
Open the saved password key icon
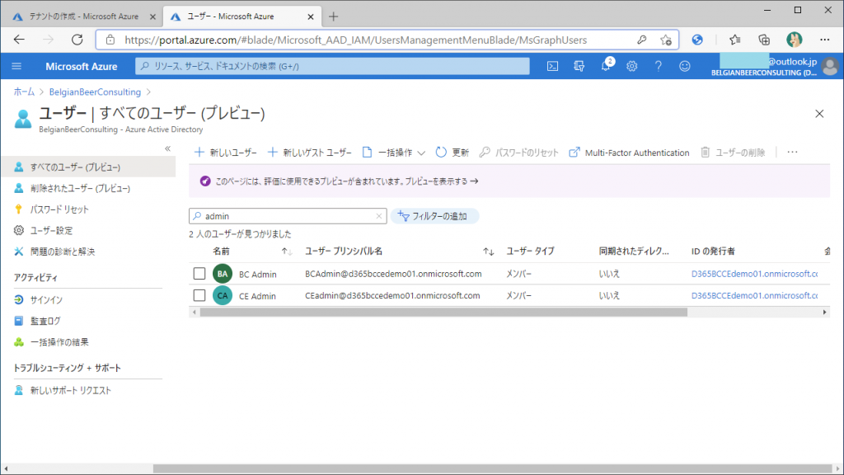point(641,40)
